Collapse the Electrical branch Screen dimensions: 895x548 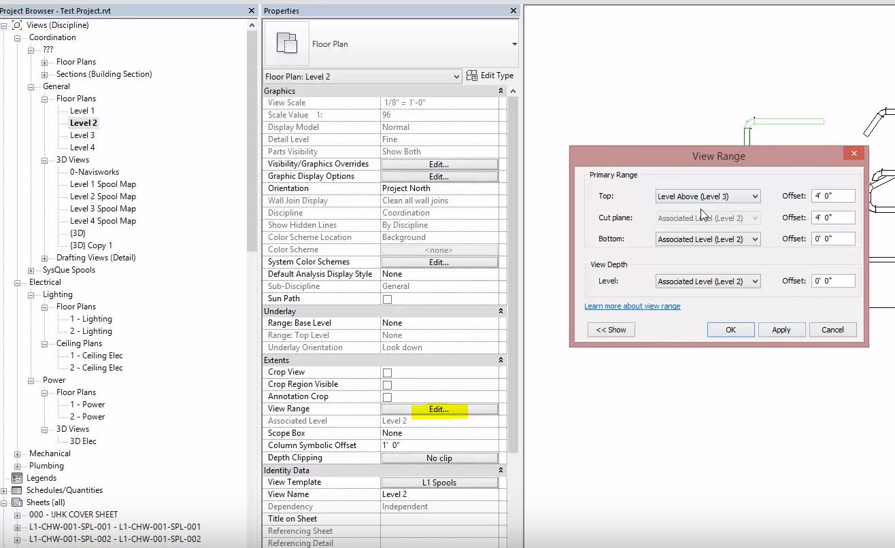tap(18, 281)
